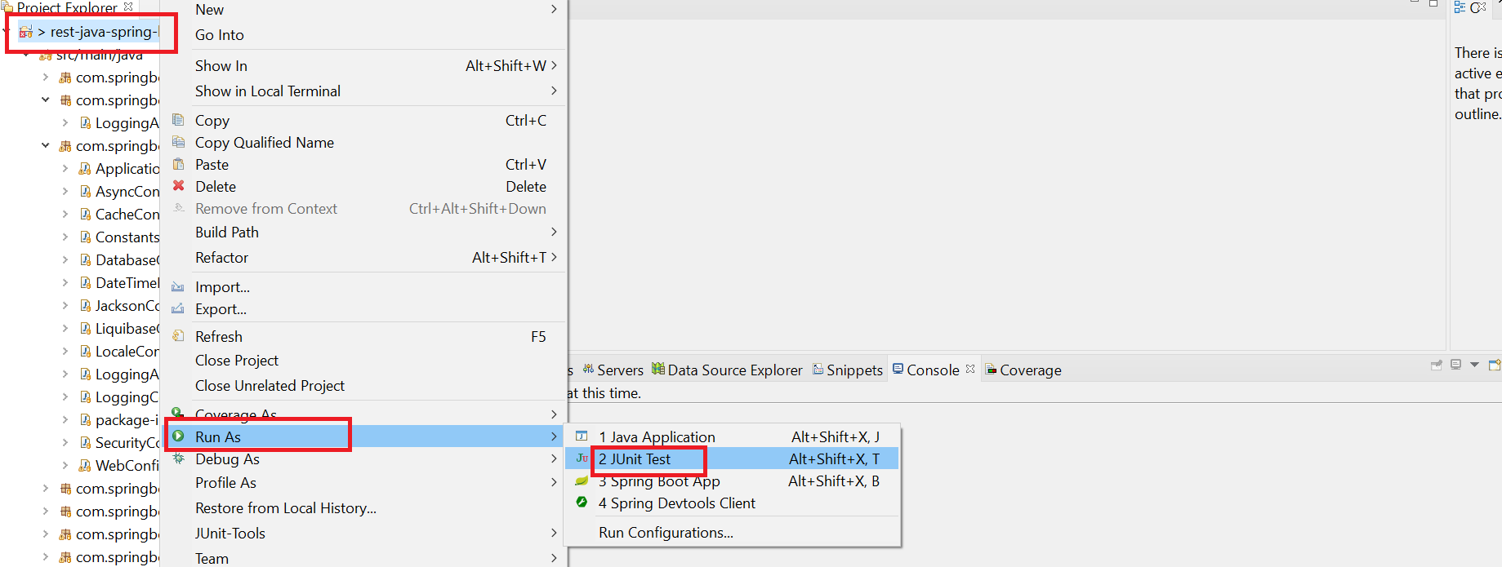The height and width of the screenshot is (567, 1502).
Task: Close the Project Explorer tab
Action: click(128, 7)
